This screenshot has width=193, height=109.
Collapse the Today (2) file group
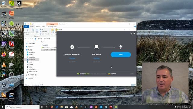[41, 45]
